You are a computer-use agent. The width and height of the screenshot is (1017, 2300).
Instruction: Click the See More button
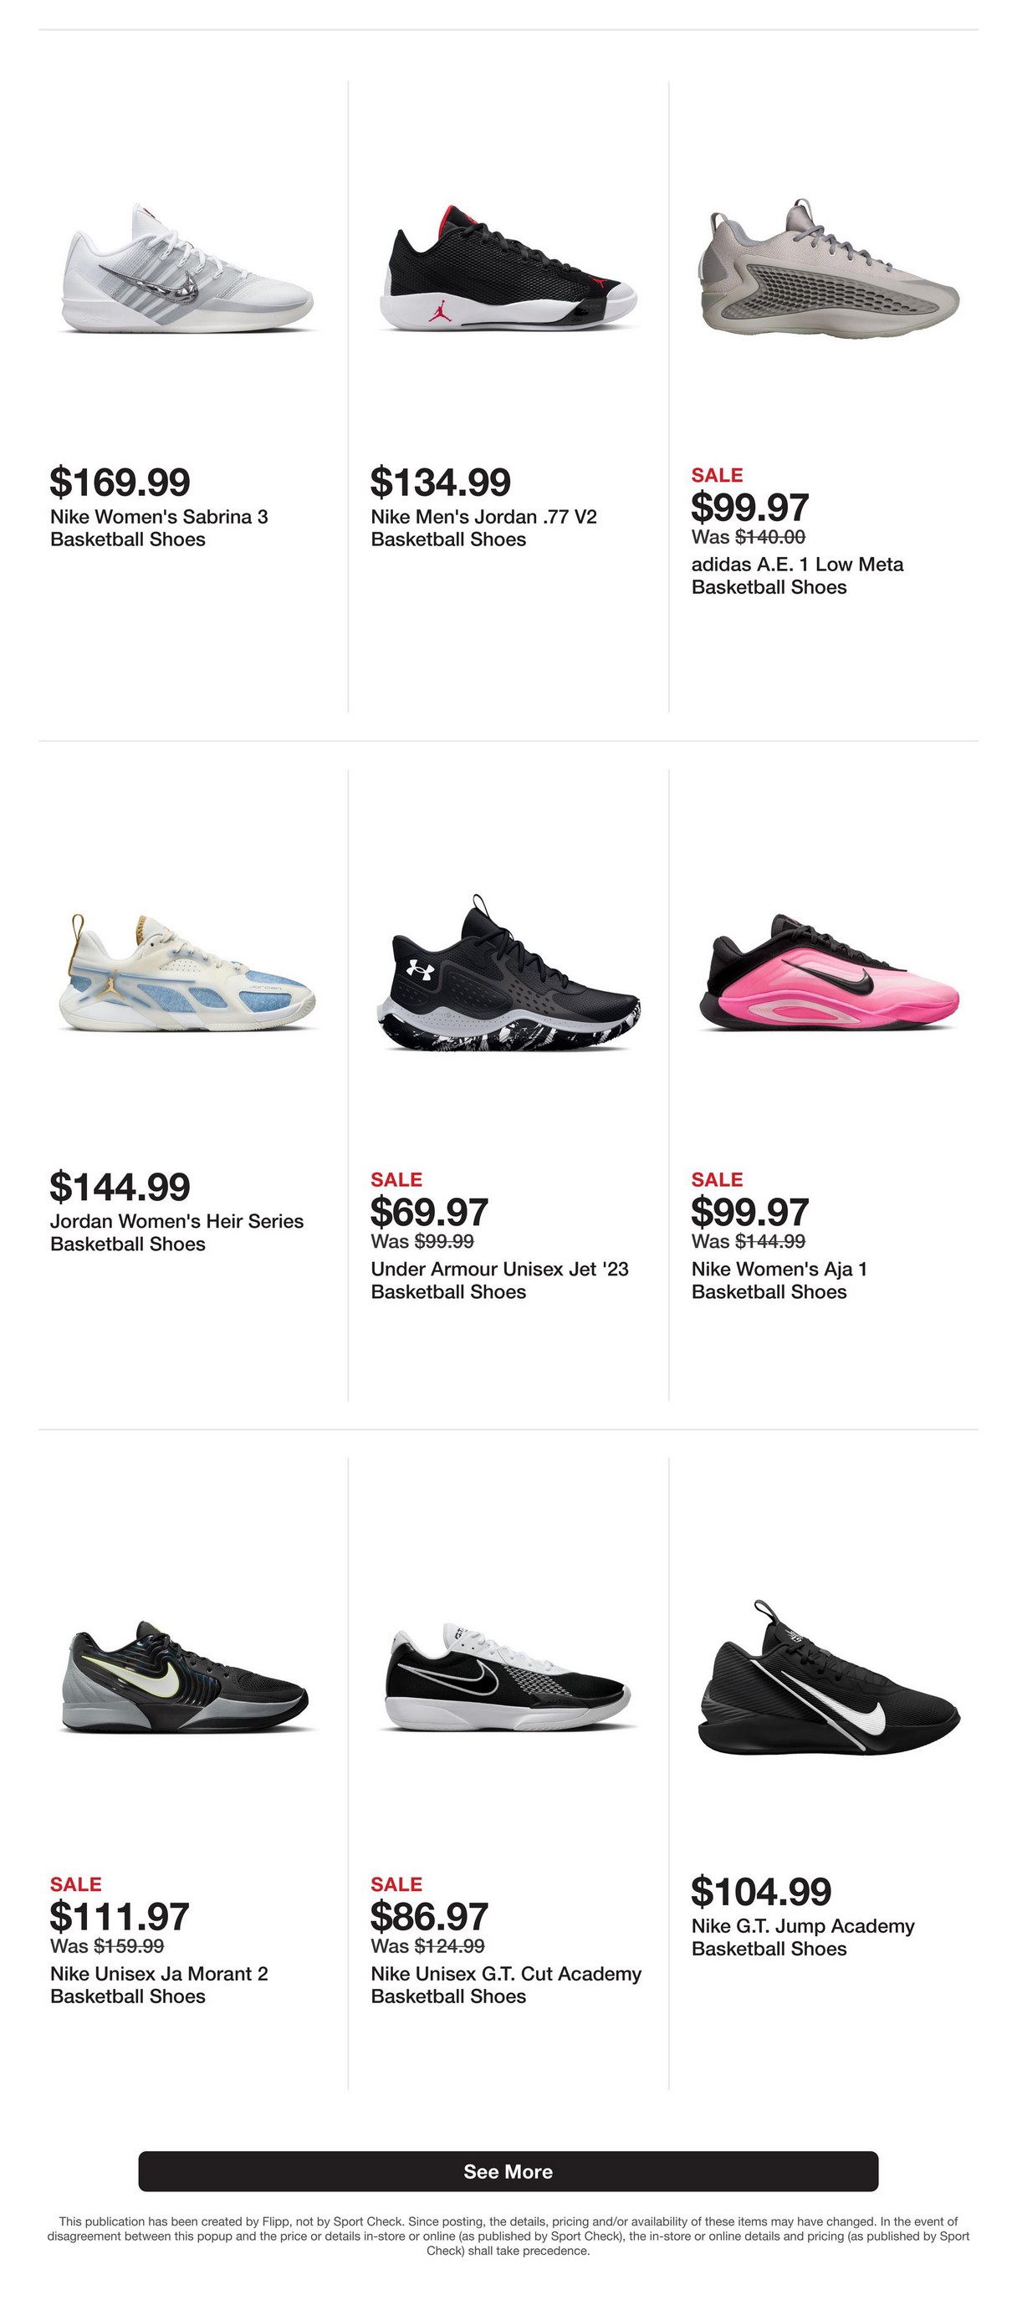click(508, 2171)
